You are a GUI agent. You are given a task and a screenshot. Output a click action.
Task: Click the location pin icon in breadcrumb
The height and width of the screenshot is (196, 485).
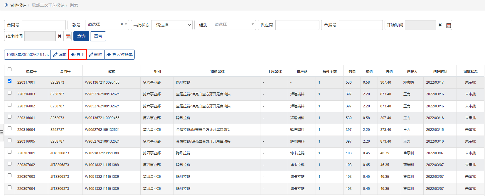6,5
